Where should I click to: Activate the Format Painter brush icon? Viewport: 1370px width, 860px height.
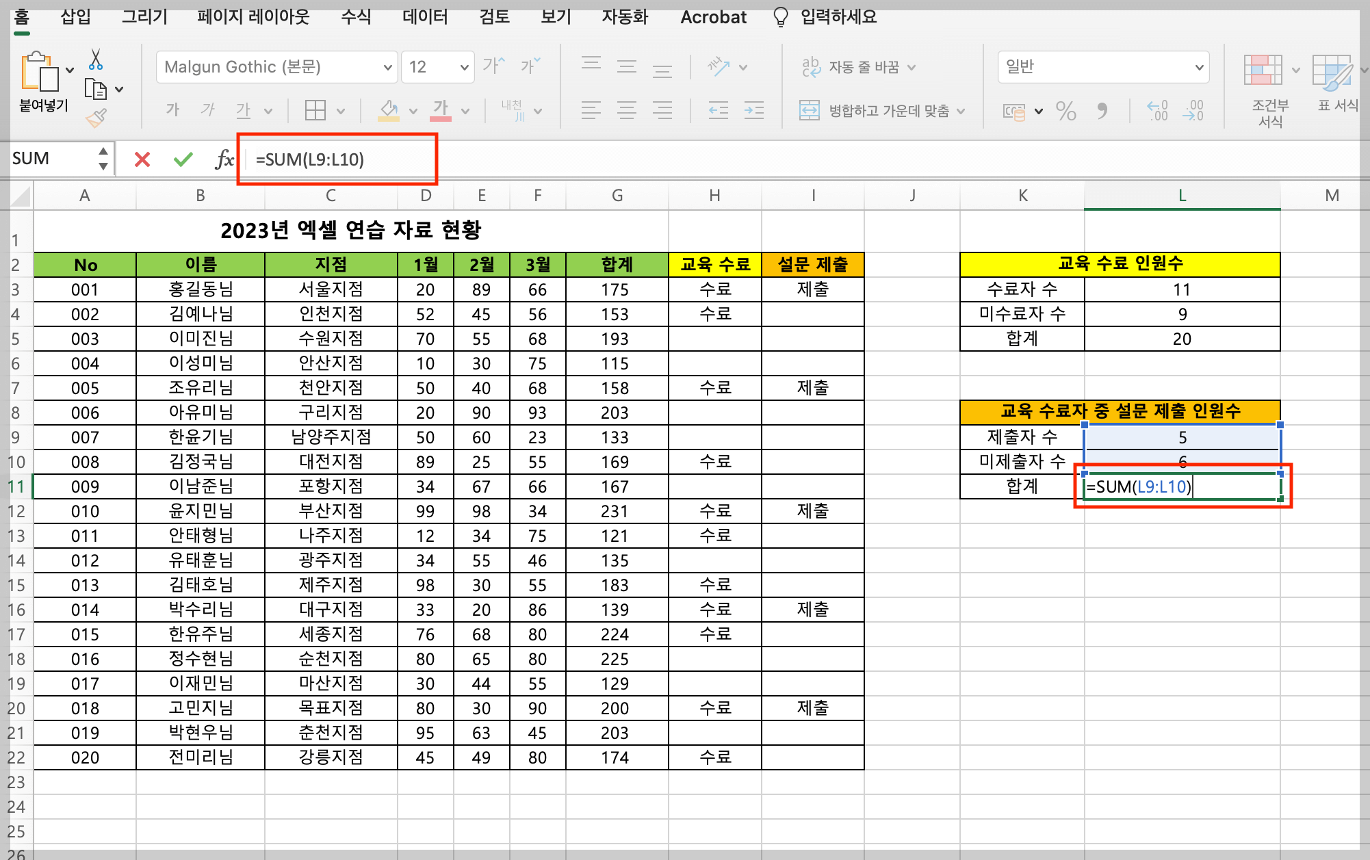tap(95, 118)
